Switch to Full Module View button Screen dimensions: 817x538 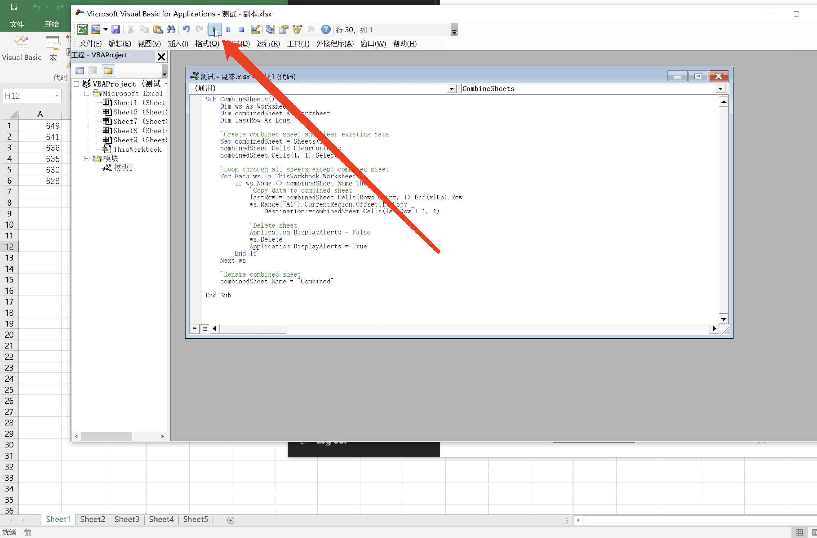[x=205, y=328]
